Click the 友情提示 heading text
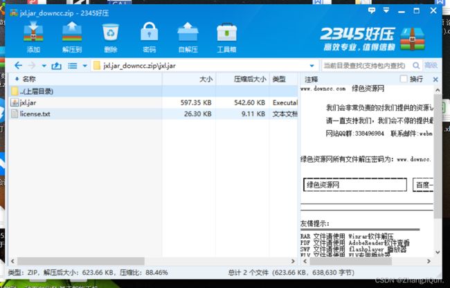The height and width of the screenshot is (288, 450). pos(315,224)
